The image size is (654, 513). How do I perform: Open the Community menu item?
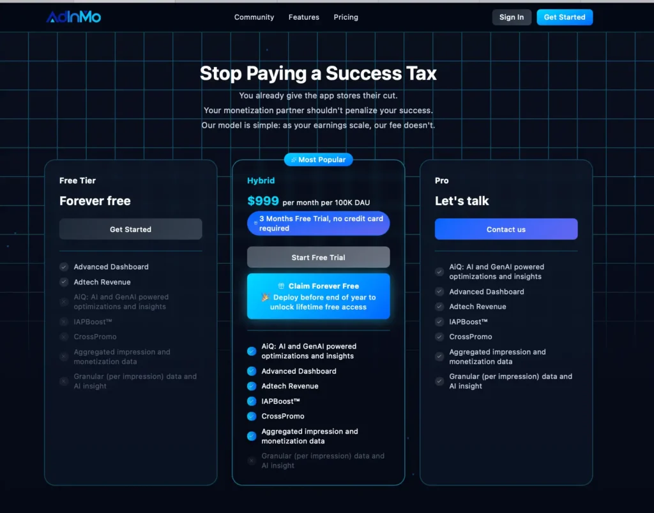(x=254, y=17)
